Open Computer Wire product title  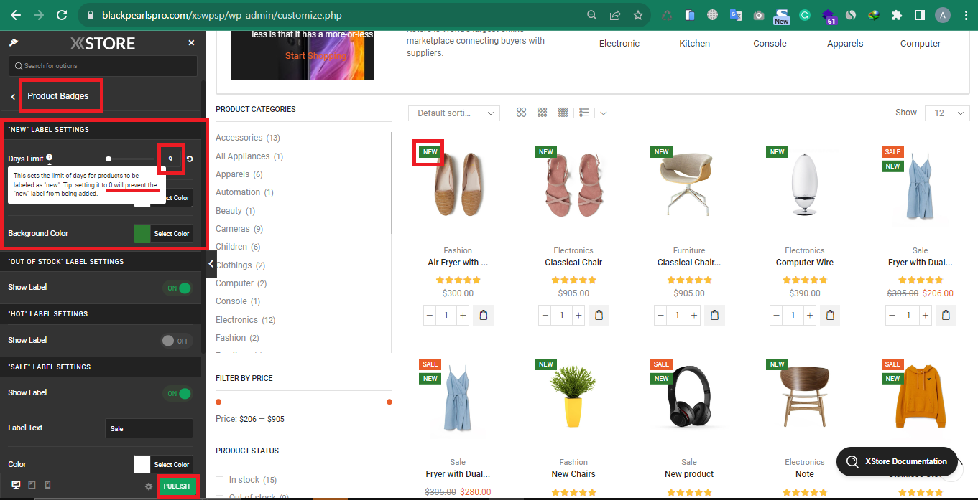[x=805, y=263]
